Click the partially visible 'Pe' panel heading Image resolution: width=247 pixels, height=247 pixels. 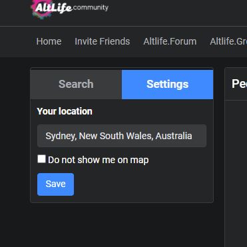coord(239,84)
